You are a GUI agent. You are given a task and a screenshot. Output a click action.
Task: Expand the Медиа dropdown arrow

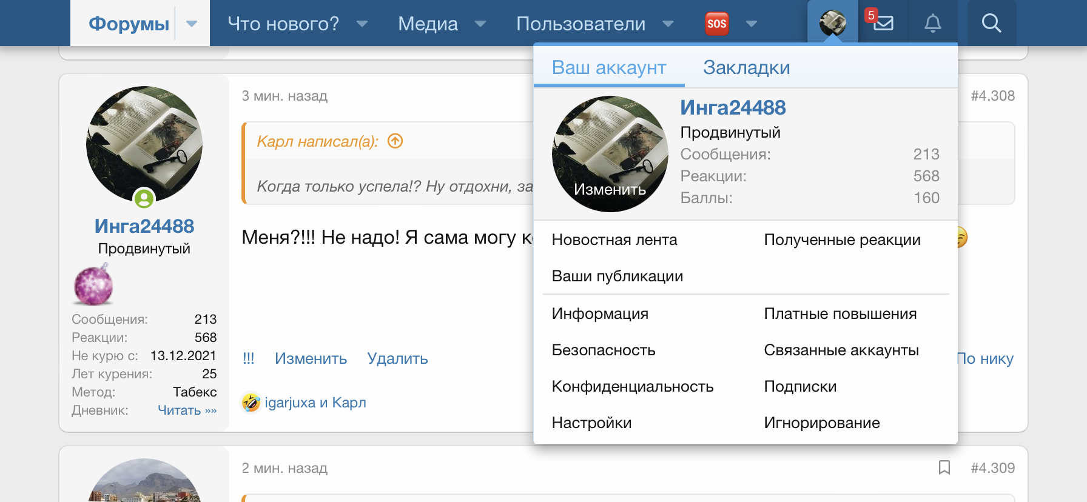480,24
